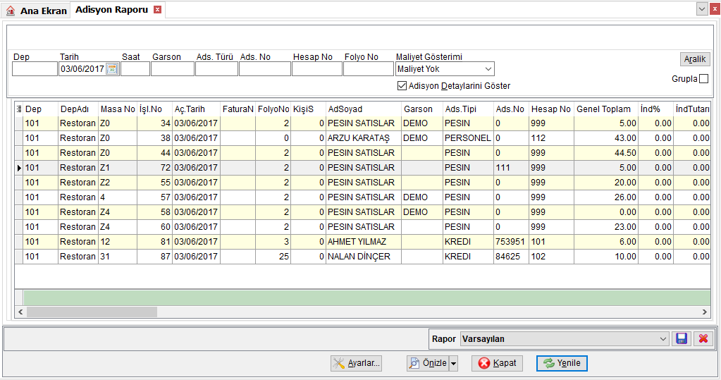Click the Garson column header in grid
The height and width of the screenshot is (380, 721).
[x=422, y=109]
